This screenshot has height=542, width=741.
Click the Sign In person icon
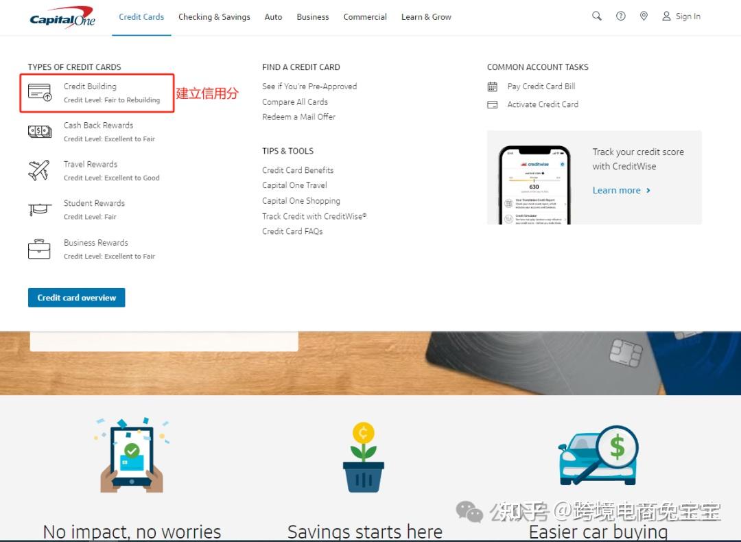[665, 16]
